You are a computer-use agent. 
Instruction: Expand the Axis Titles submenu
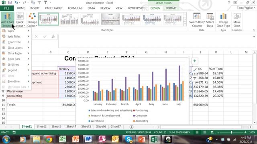[x=16, y=36]
